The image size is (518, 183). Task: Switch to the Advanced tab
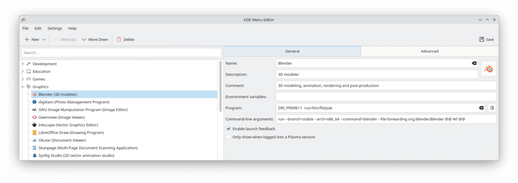point(429,51)
